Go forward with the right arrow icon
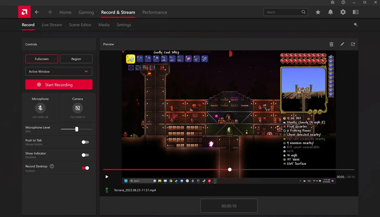The image size is (380, 217). 49,12
